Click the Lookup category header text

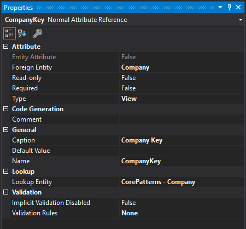(23, 171)
